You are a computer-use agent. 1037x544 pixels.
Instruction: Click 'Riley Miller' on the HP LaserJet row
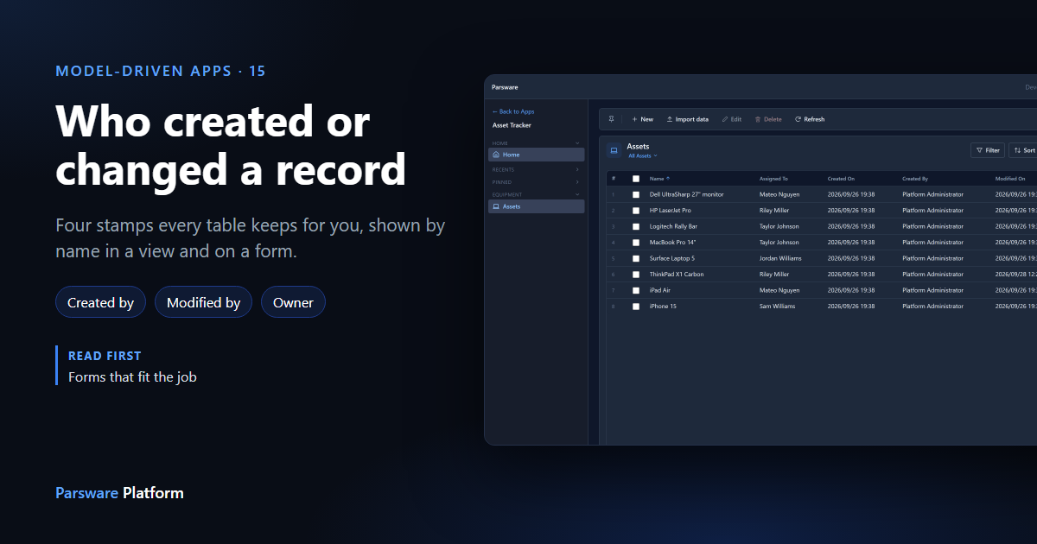click(774, 211)
